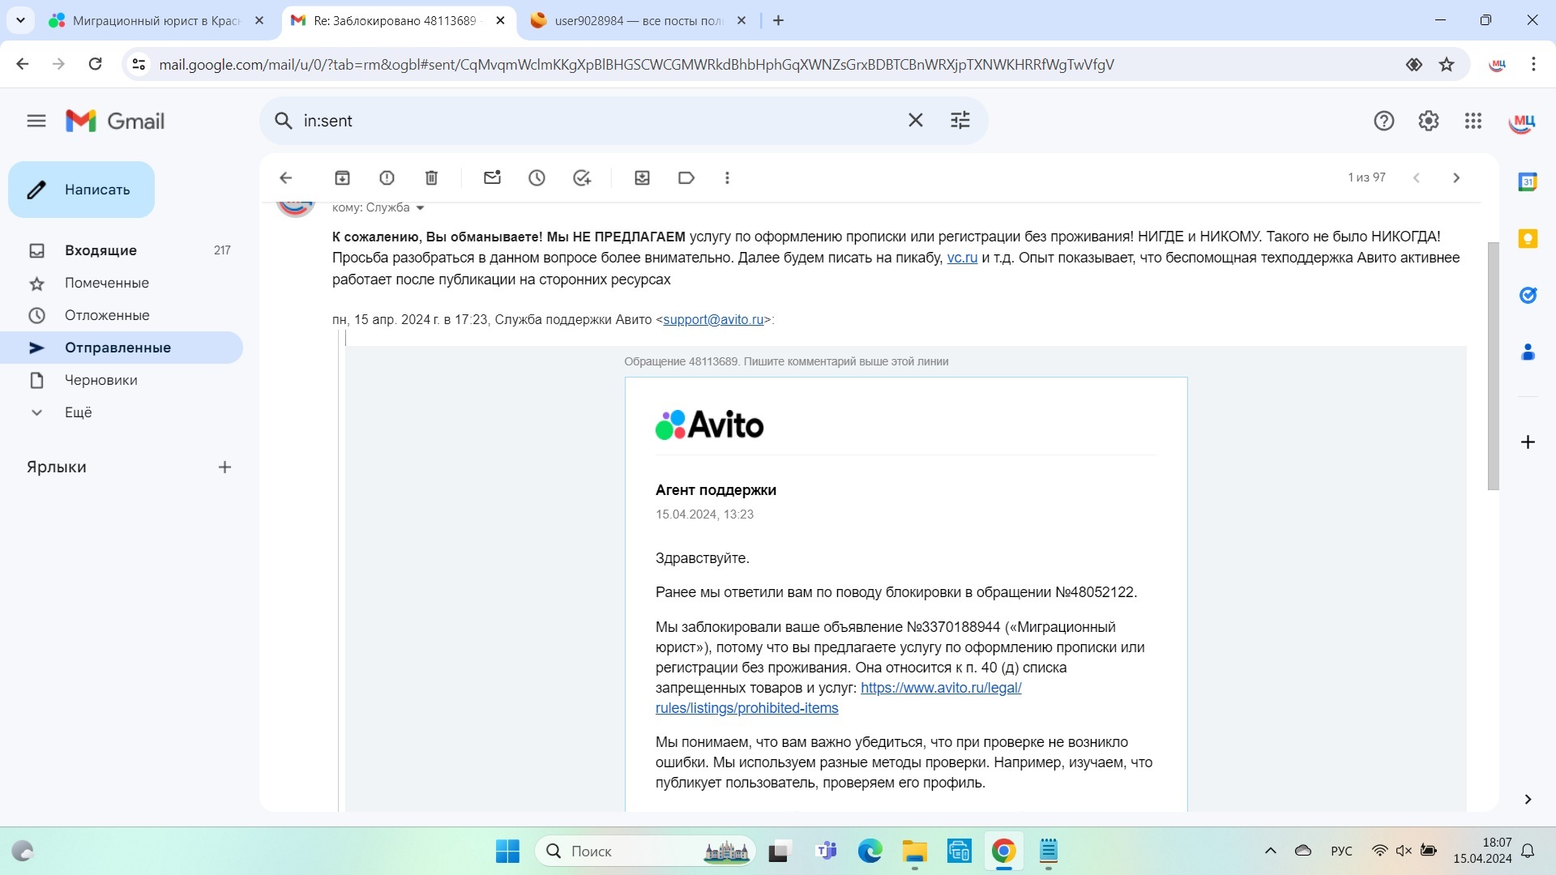Screen dimensions: 1556x875
Task: Bookmark this page star icon
Action: 1447,64
